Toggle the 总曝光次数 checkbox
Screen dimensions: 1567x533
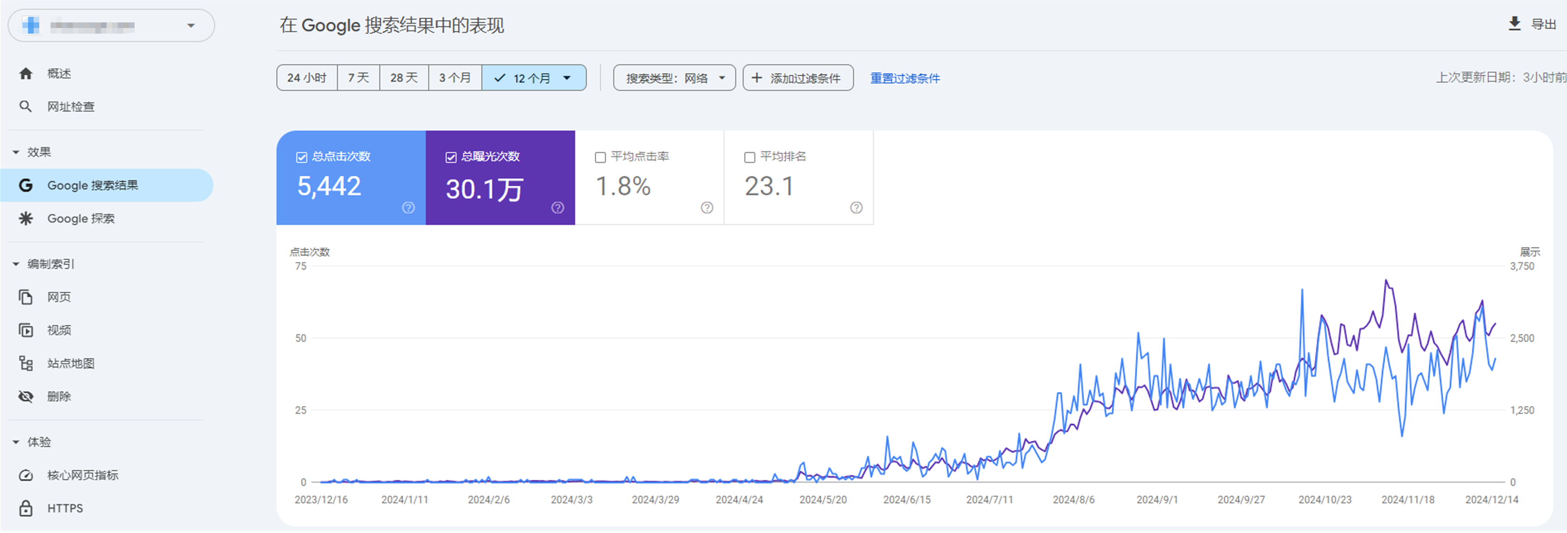click(x=451, y=157)
